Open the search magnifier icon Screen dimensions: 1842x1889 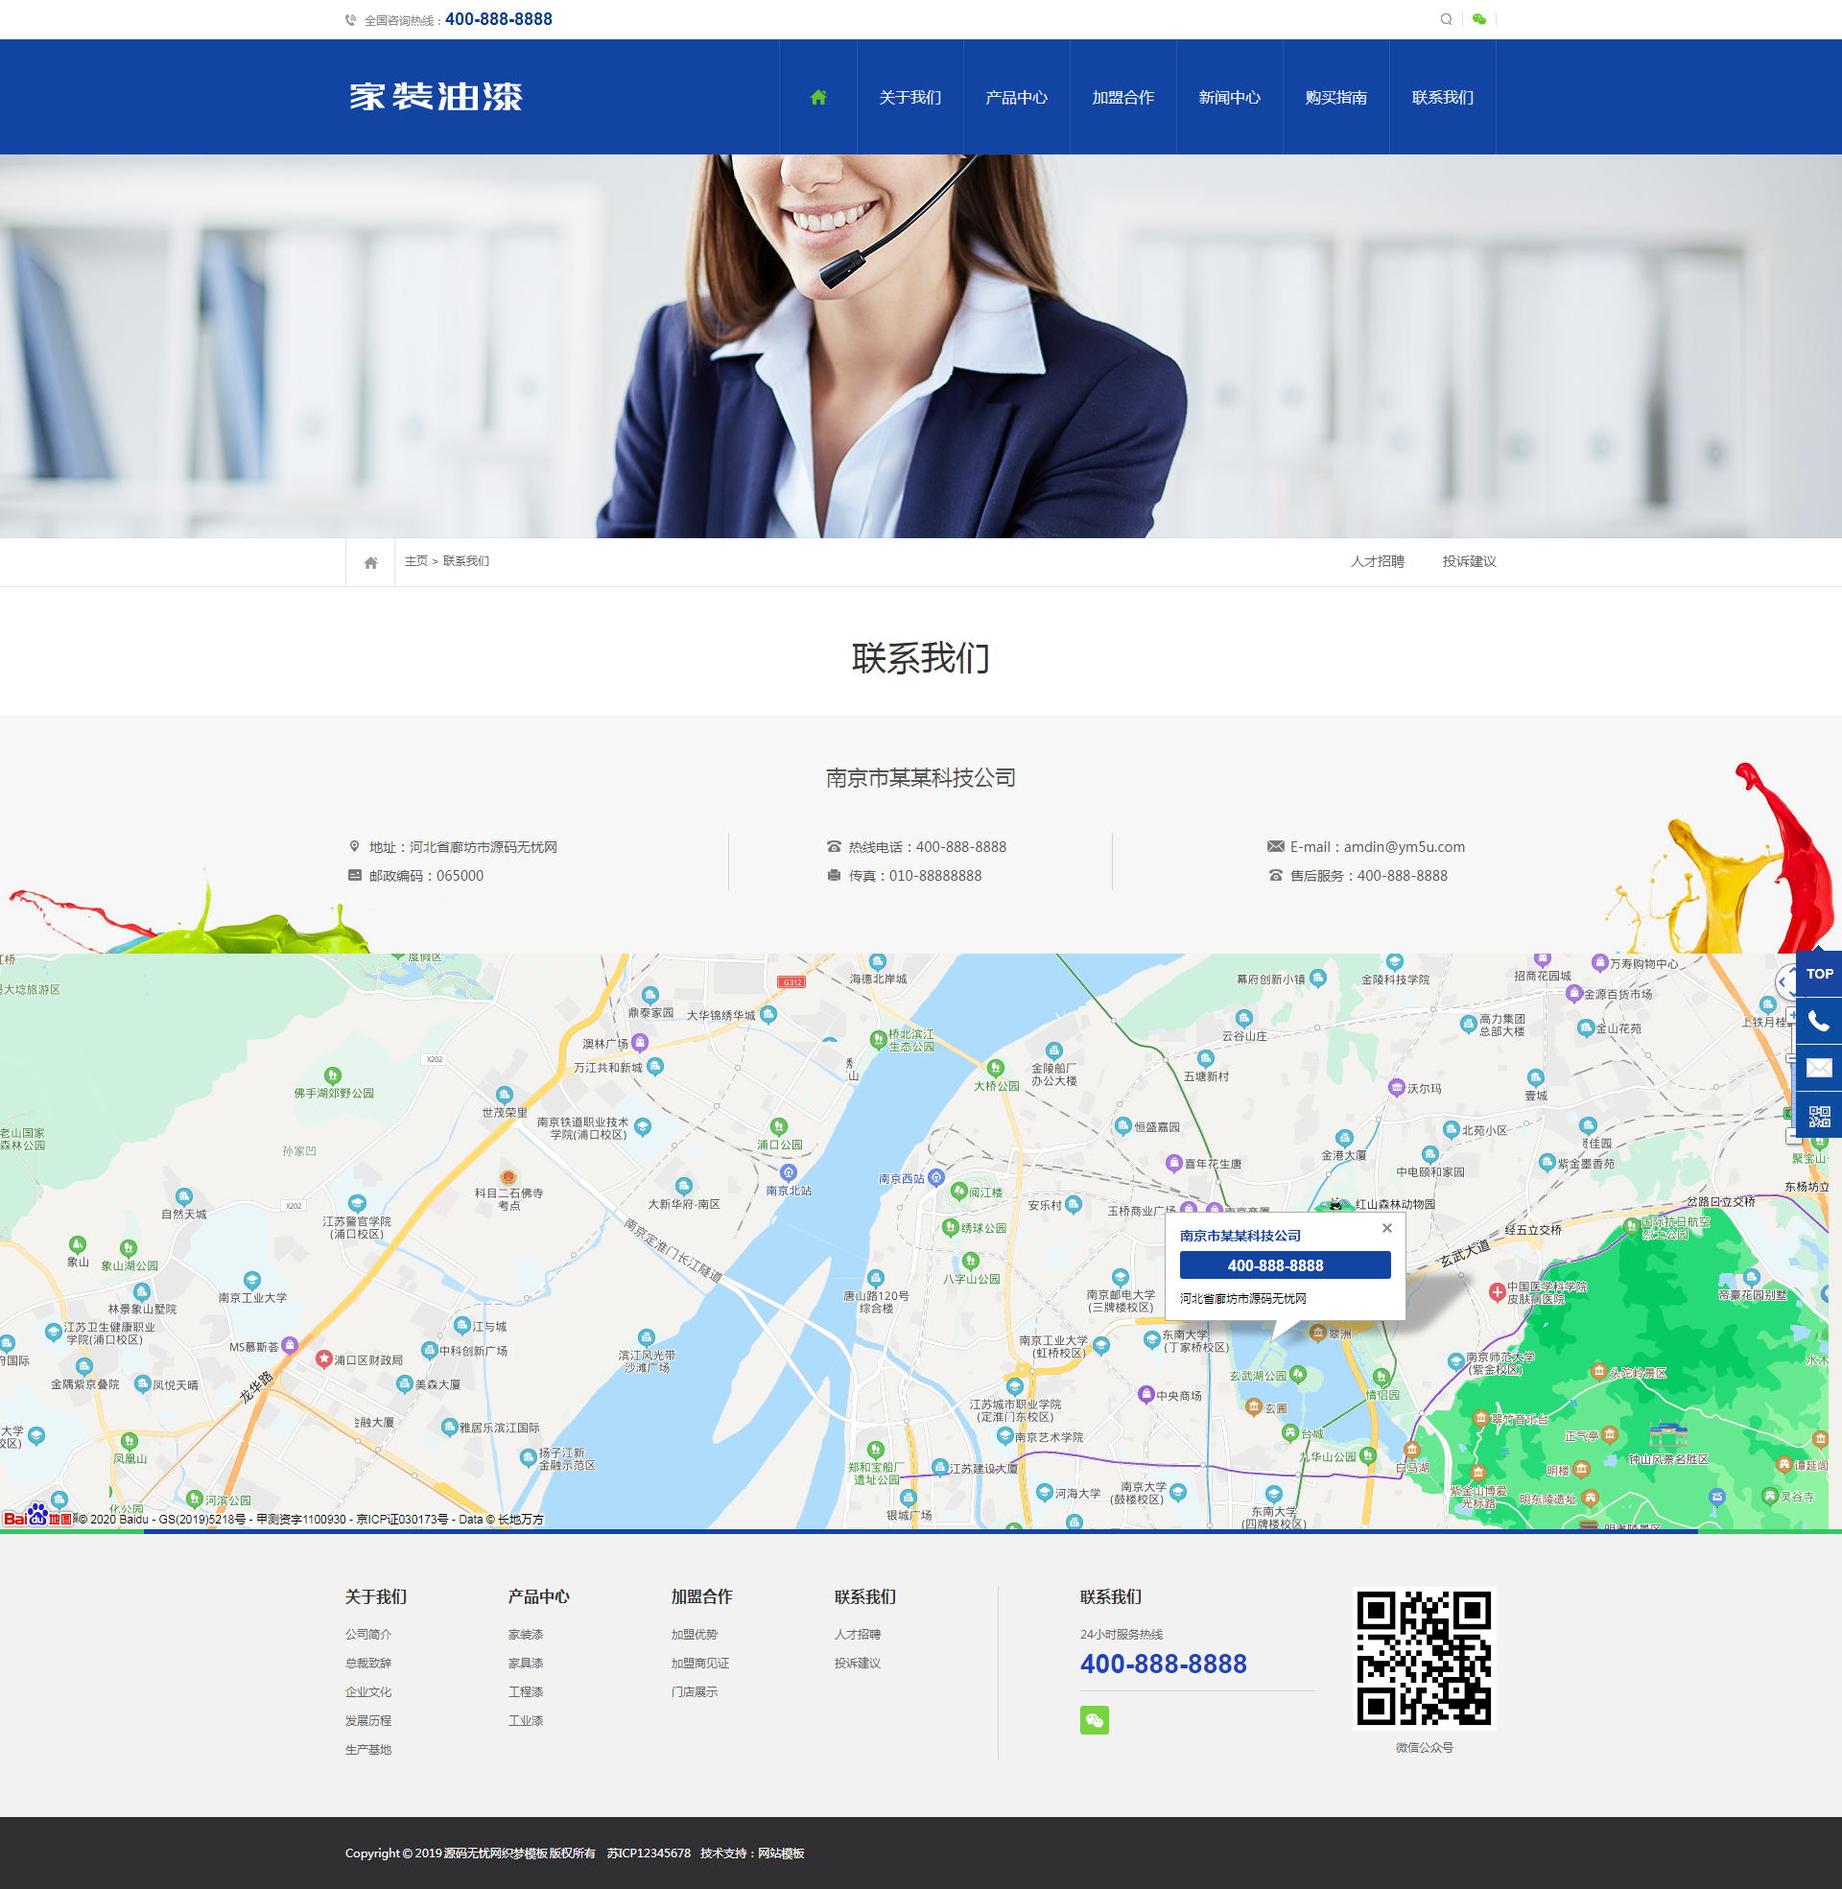tap(1446, 19)
